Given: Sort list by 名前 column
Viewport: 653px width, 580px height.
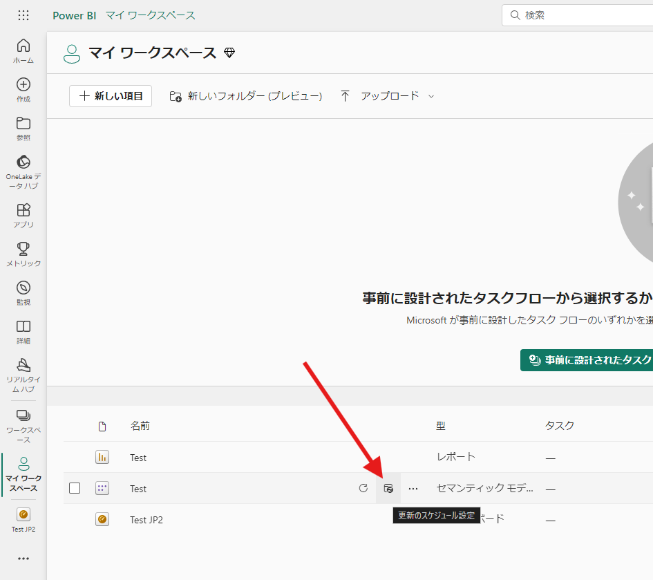Looking at the screenshot, I should pos(140,426).
